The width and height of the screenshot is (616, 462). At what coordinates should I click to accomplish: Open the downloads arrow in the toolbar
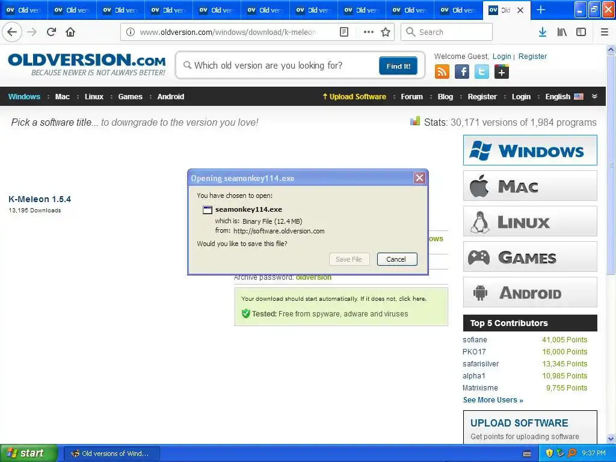[x=543, y=32]
